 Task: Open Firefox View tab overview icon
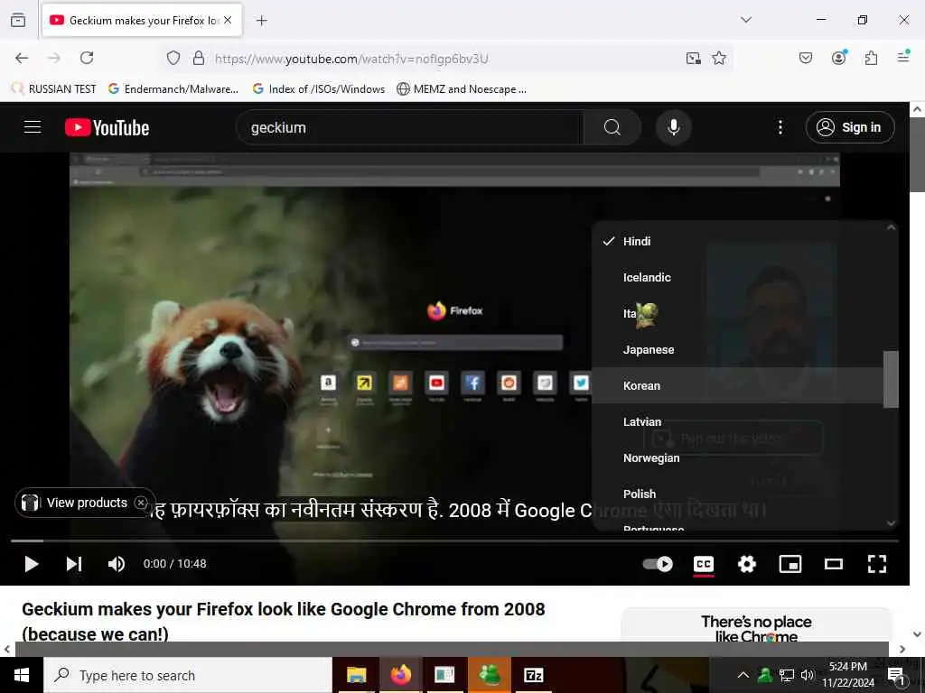tap(18, 20)
